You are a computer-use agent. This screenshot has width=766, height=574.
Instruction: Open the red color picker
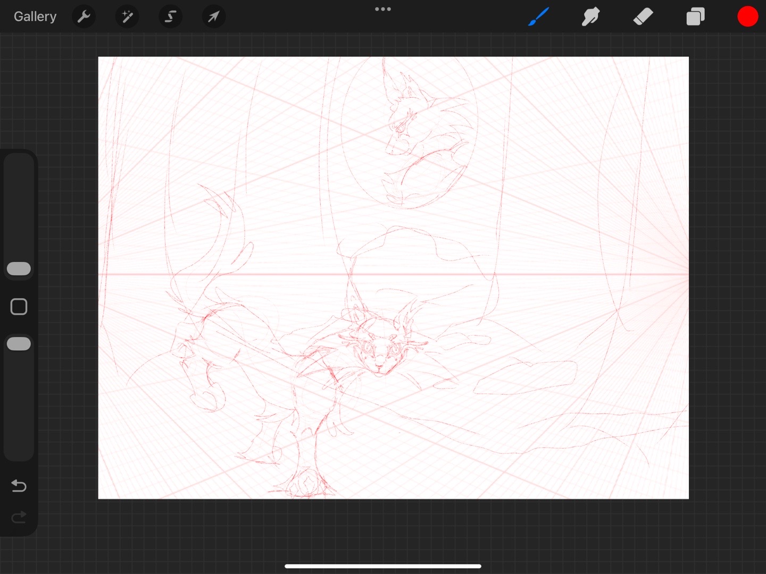tap(747, 16)
